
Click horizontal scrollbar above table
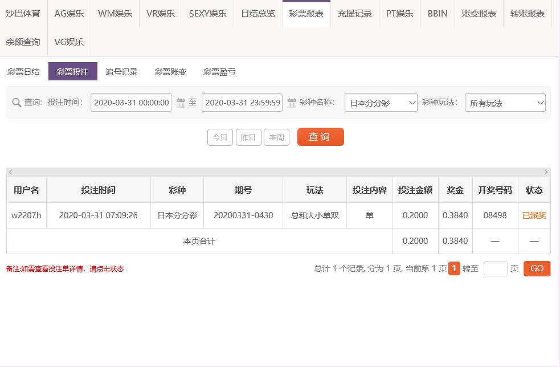278,172
